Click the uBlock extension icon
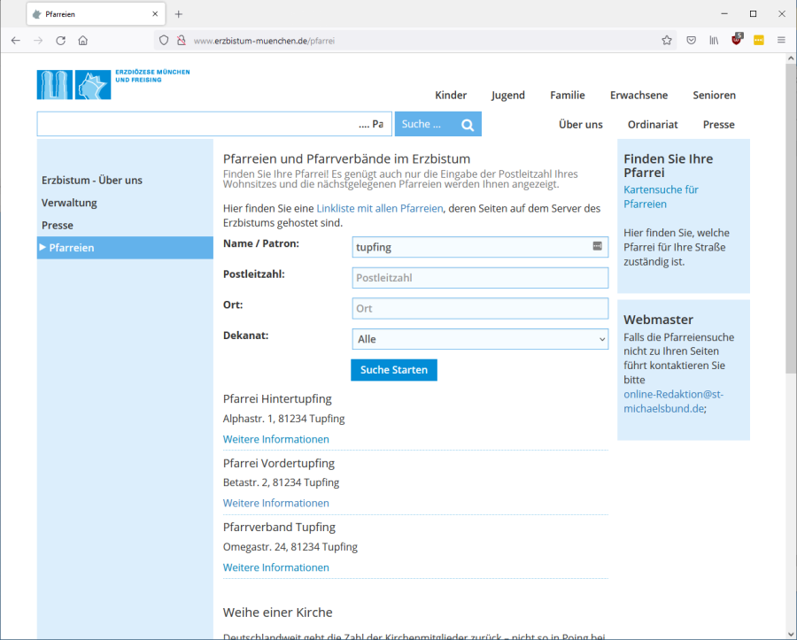 click(x=737, y=40)
